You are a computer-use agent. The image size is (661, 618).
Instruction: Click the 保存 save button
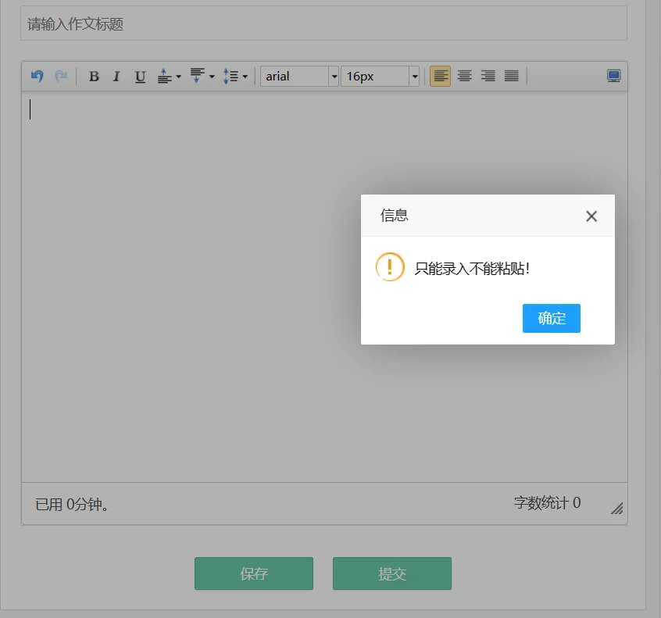254,573
